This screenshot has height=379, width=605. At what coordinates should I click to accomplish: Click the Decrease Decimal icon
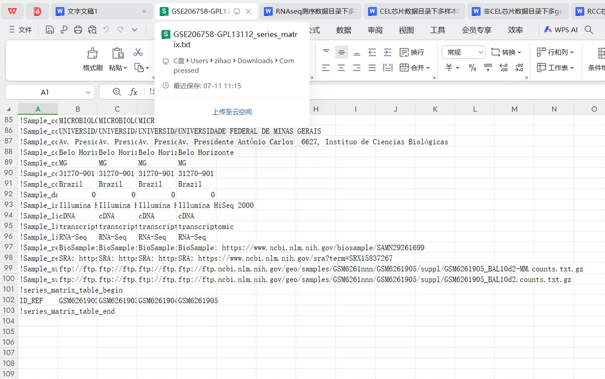click(519, 68)
